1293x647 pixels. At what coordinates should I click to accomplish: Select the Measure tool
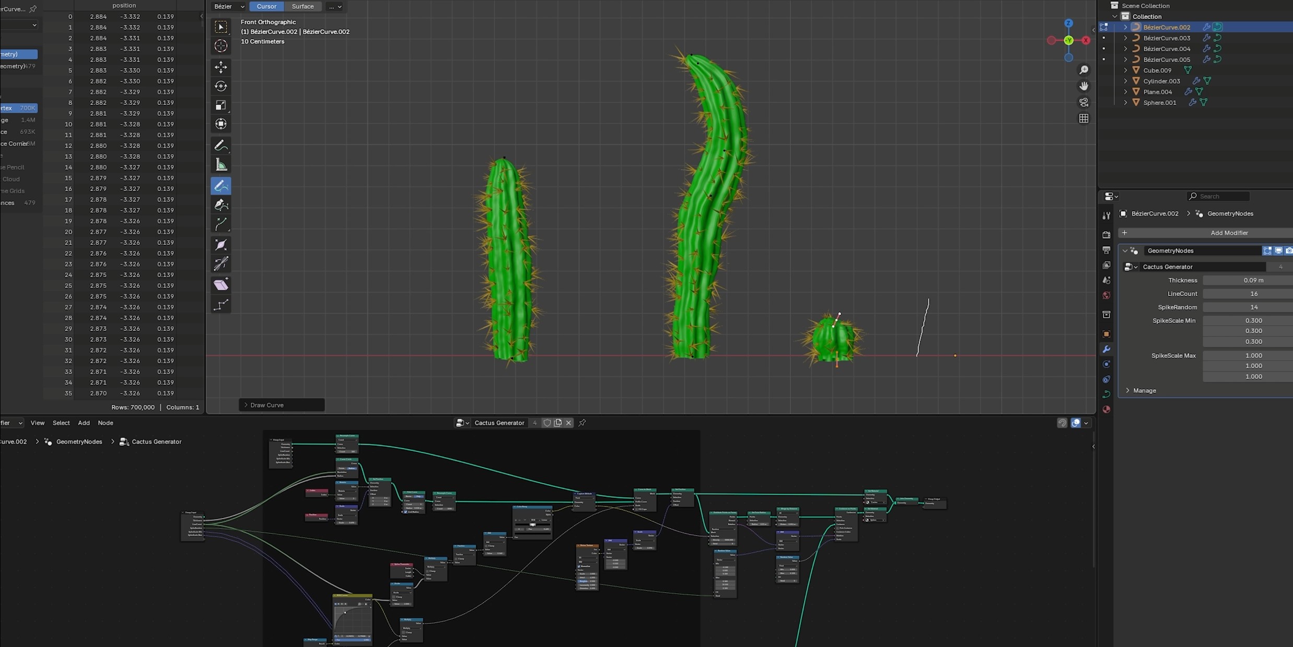(221, 165)
